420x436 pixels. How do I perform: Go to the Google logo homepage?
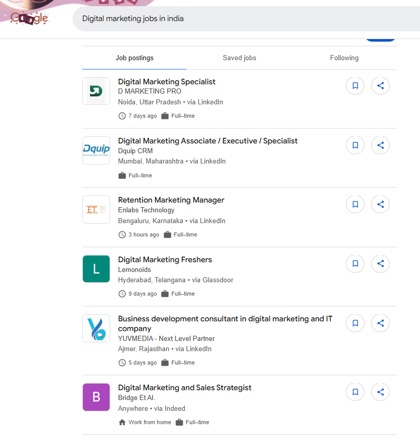(x=29, y=19)
